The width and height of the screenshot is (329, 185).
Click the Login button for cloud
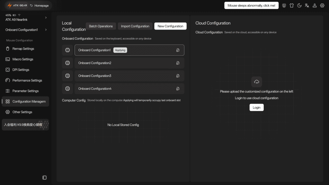tap(256, 107)
